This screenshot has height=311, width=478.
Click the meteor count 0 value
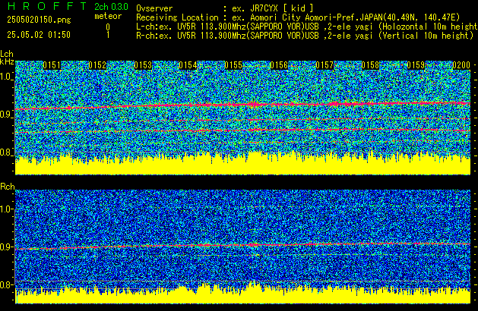click(x=108, y=27)
